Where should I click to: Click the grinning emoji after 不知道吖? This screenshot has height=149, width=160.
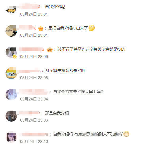(126, 134)
